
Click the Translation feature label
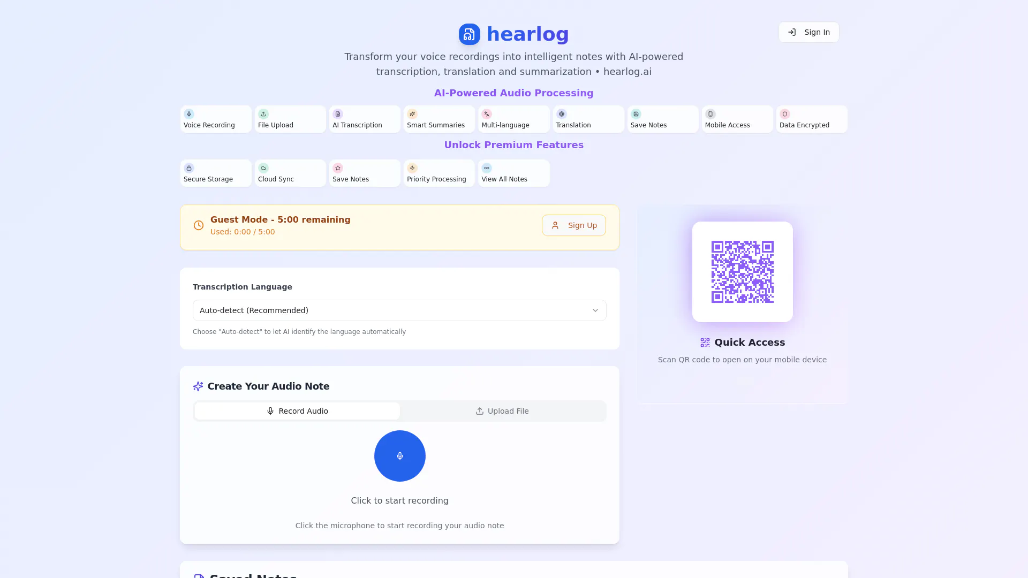tap(573, 125)
